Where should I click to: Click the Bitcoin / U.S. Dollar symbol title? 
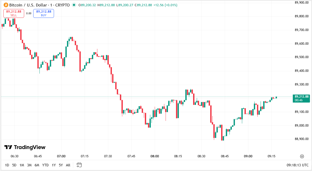click(x=29, y=5)
